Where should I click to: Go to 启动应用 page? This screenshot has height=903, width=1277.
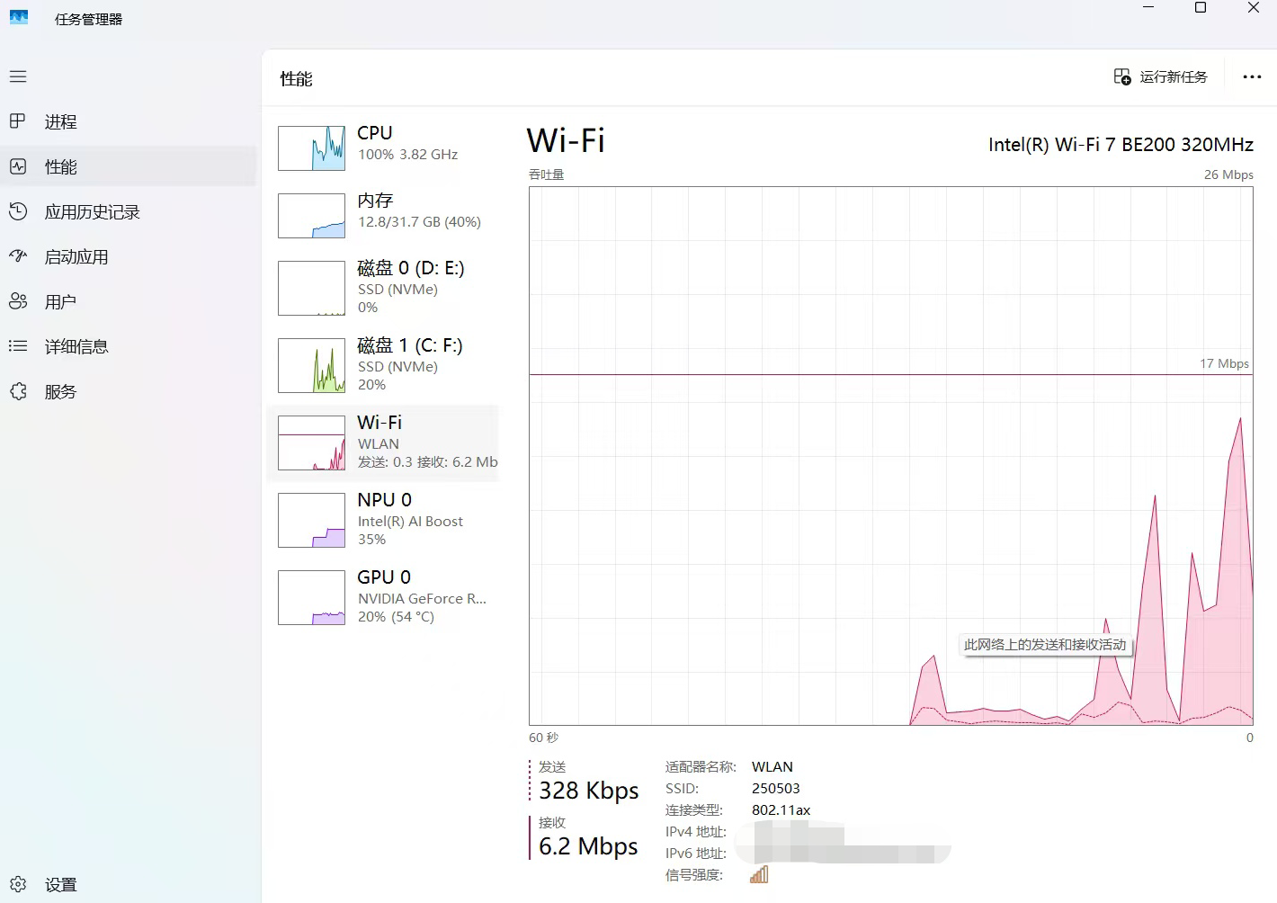point(129,256)
